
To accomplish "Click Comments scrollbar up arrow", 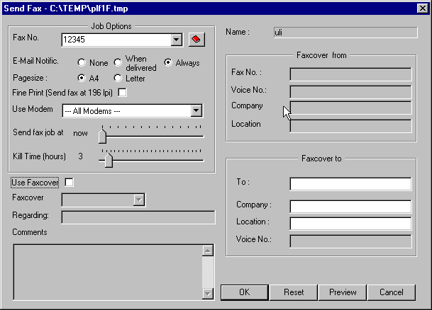I will point(208,251).
